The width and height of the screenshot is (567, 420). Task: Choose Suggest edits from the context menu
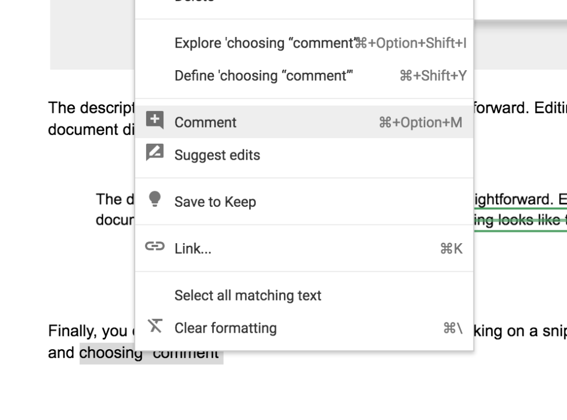[217, 155]
